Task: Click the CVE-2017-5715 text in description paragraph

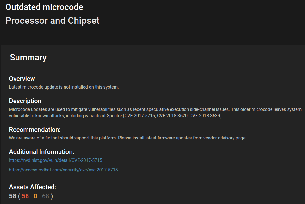Action: click(140, 116)
